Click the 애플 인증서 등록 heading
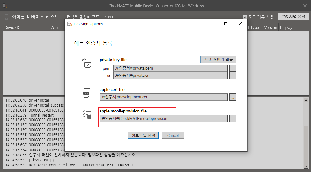Viewport: 311px width, 172px height. coord(93,43)
